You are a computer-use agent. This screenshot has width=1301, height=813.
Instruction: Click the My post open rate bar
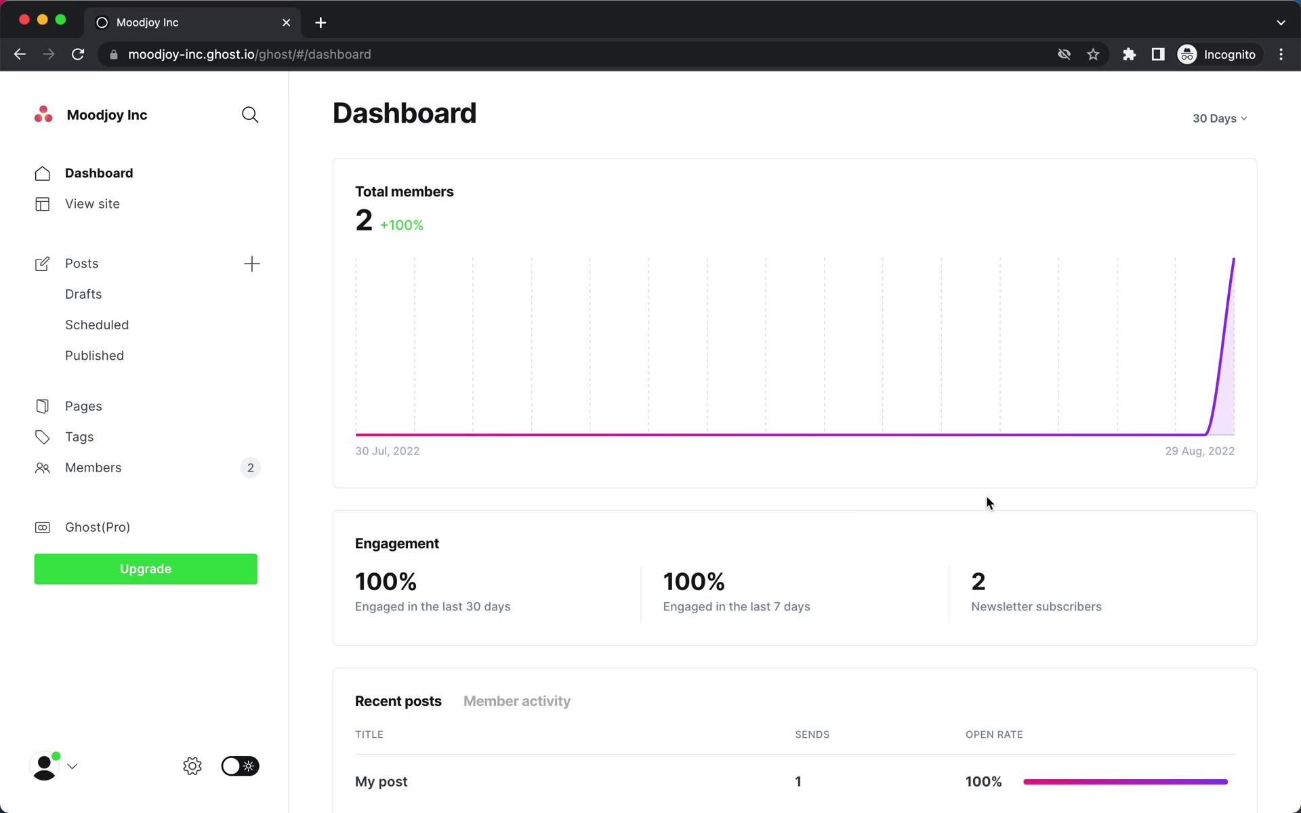[1125, 782]
